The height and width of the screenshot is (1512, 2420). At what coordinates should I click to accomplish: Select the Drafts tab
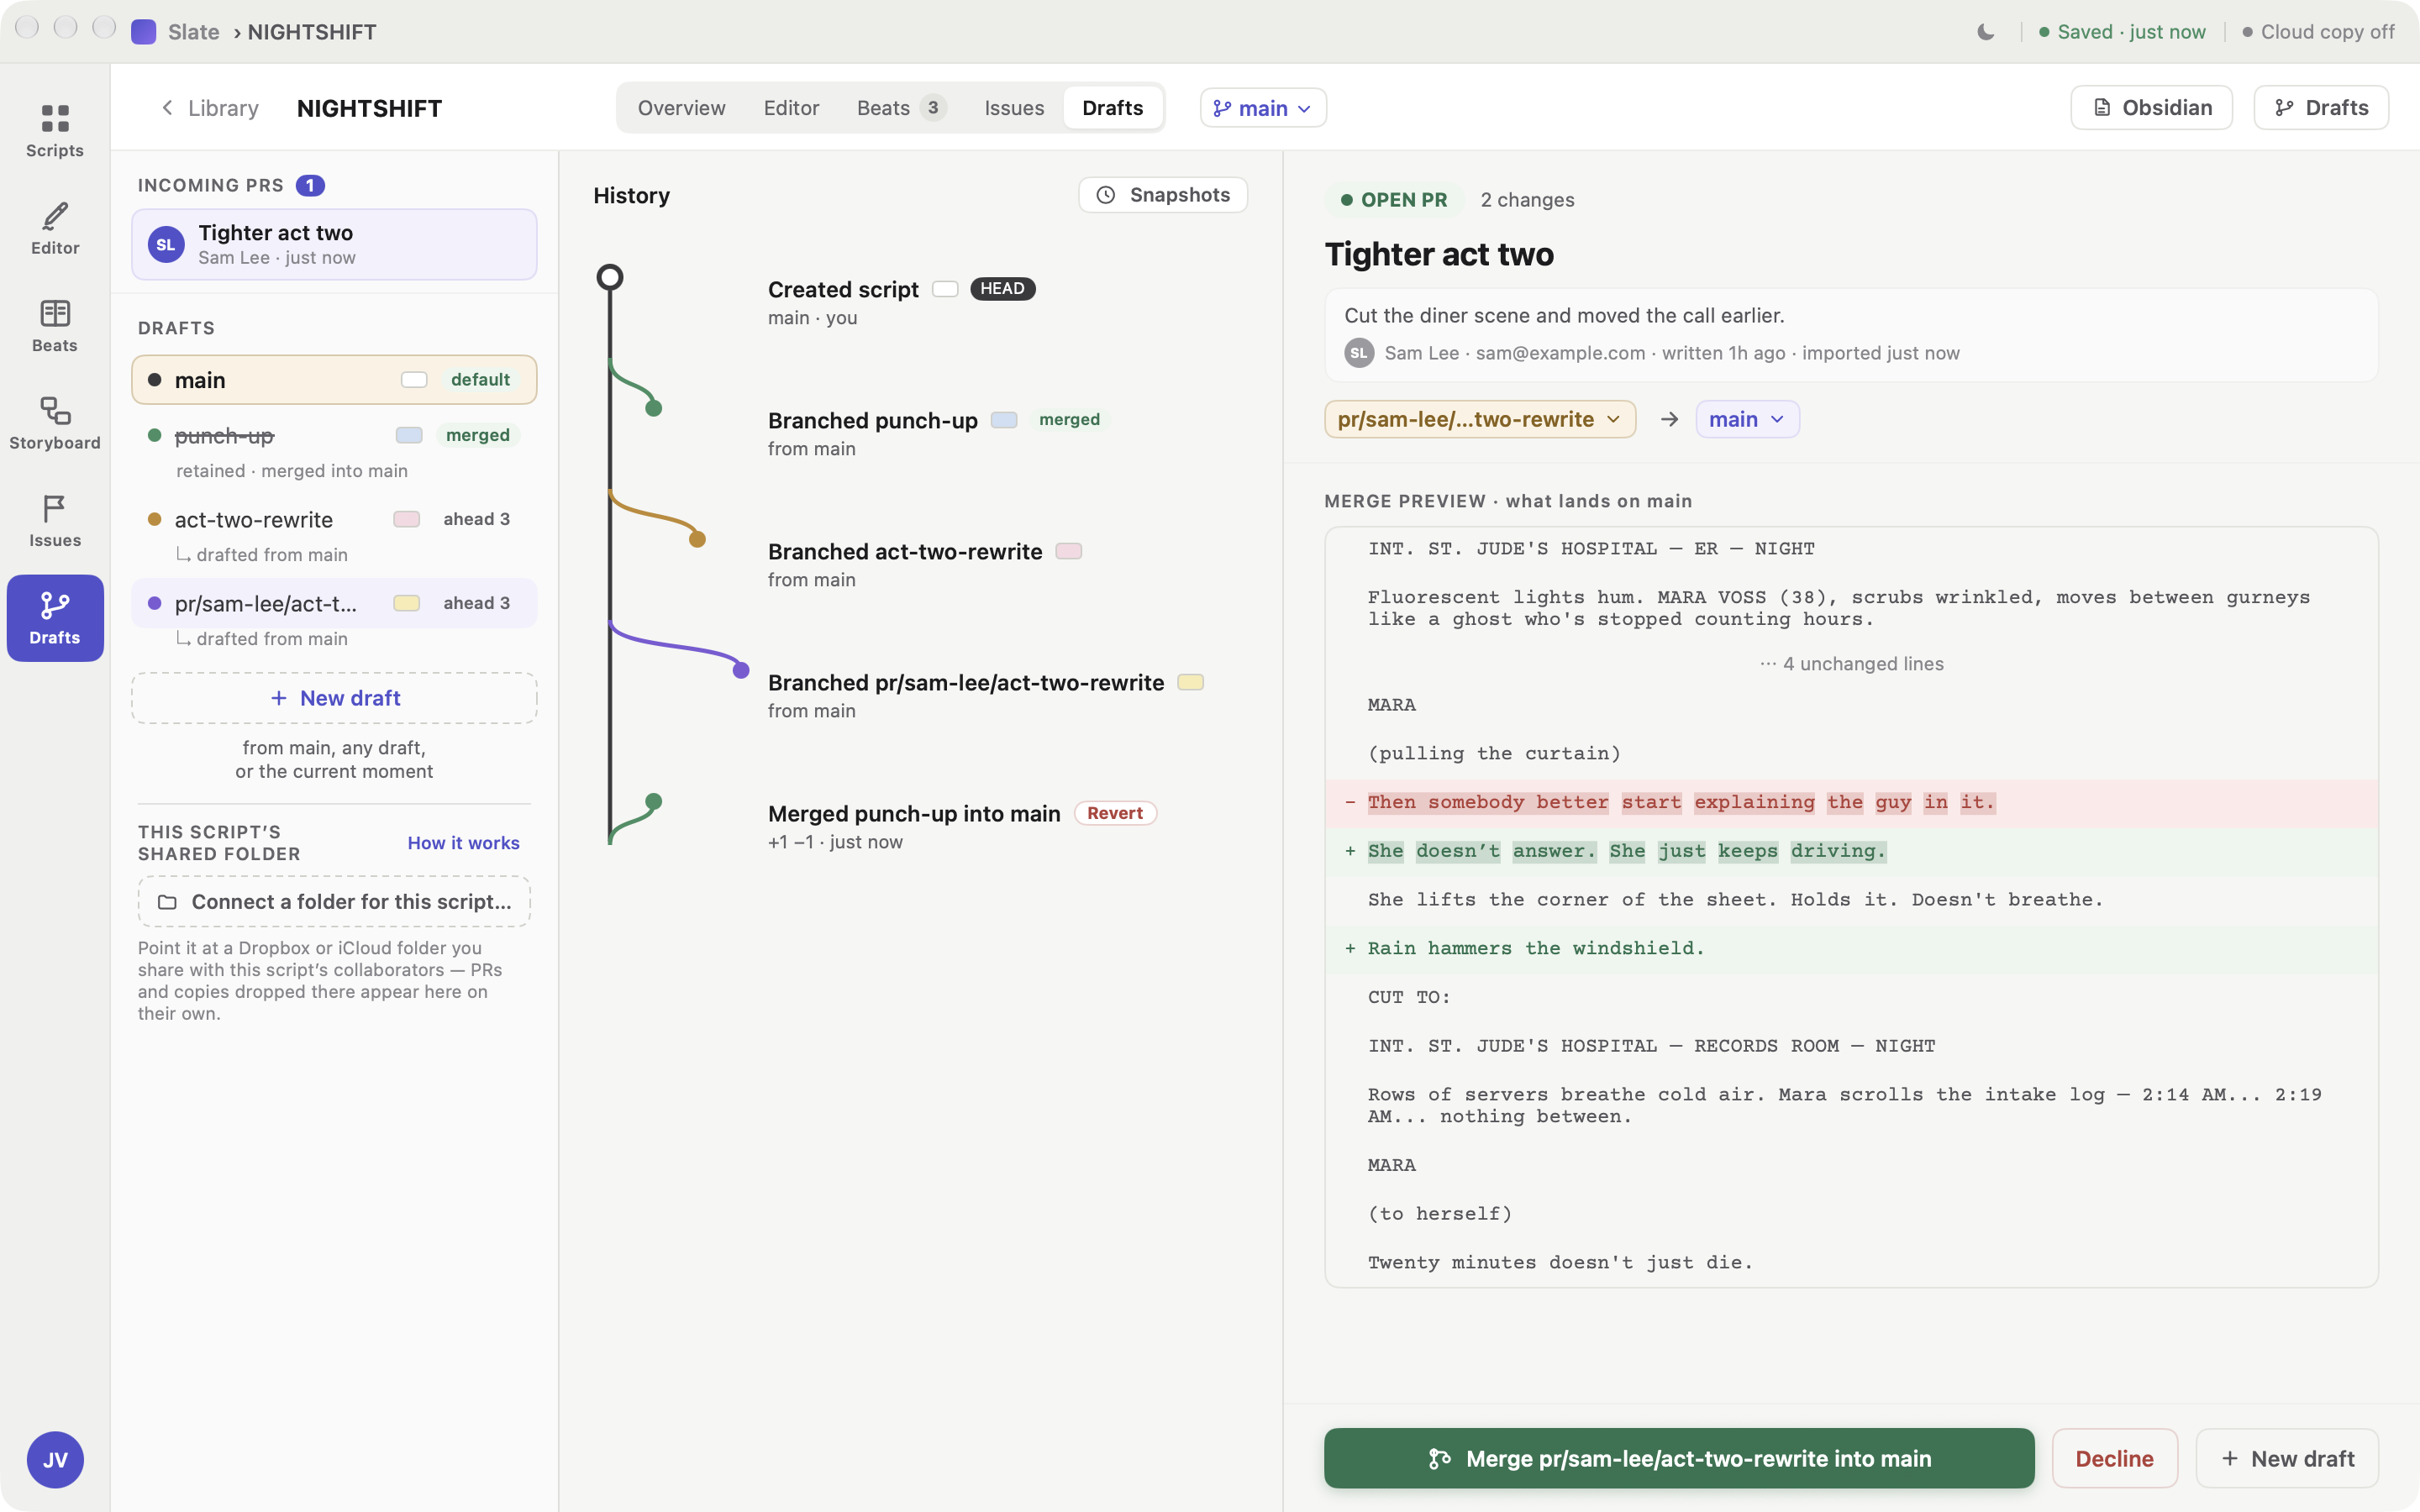click(x=1112, y=108)
